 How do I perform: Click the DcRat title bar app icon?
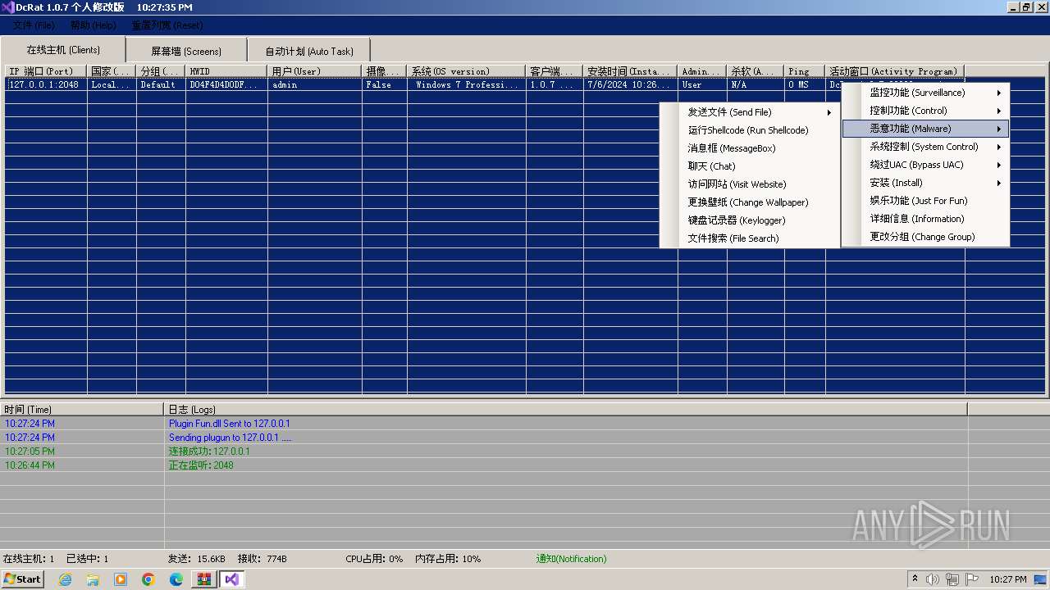tap(7, 7)
